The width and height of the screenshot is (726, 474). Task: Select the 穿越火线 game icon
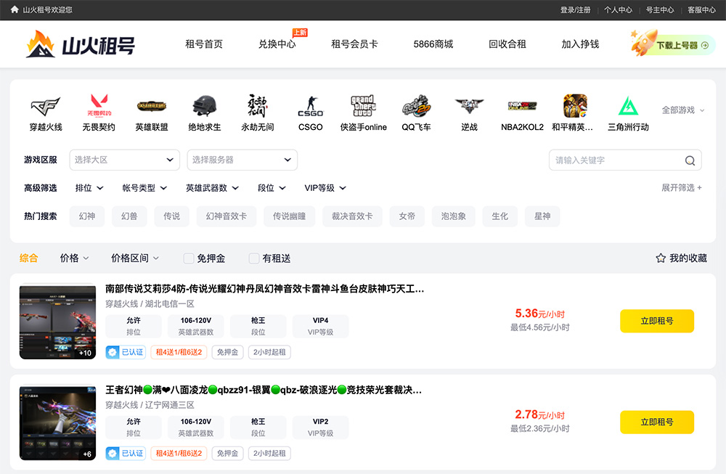click(46, 107)
